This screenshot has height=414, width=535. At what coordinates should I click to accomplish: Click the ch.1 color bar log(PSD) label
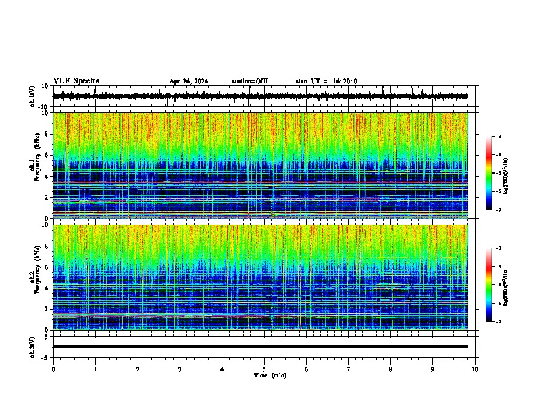[506, 177]
